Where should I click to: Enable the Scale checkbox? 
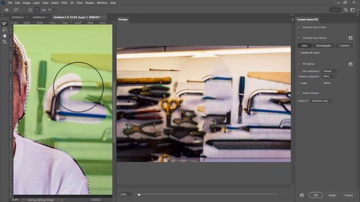point(299,83)
